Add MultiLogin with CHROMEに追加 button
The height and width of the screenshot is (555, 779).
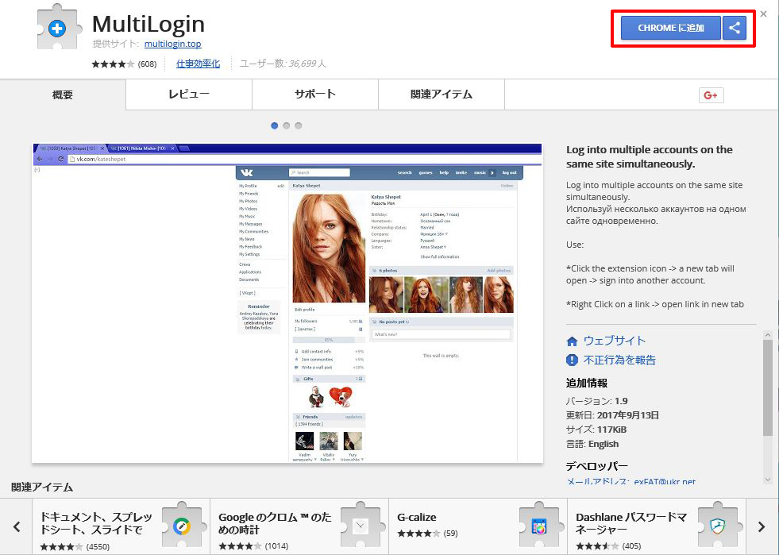coord(671,28)
